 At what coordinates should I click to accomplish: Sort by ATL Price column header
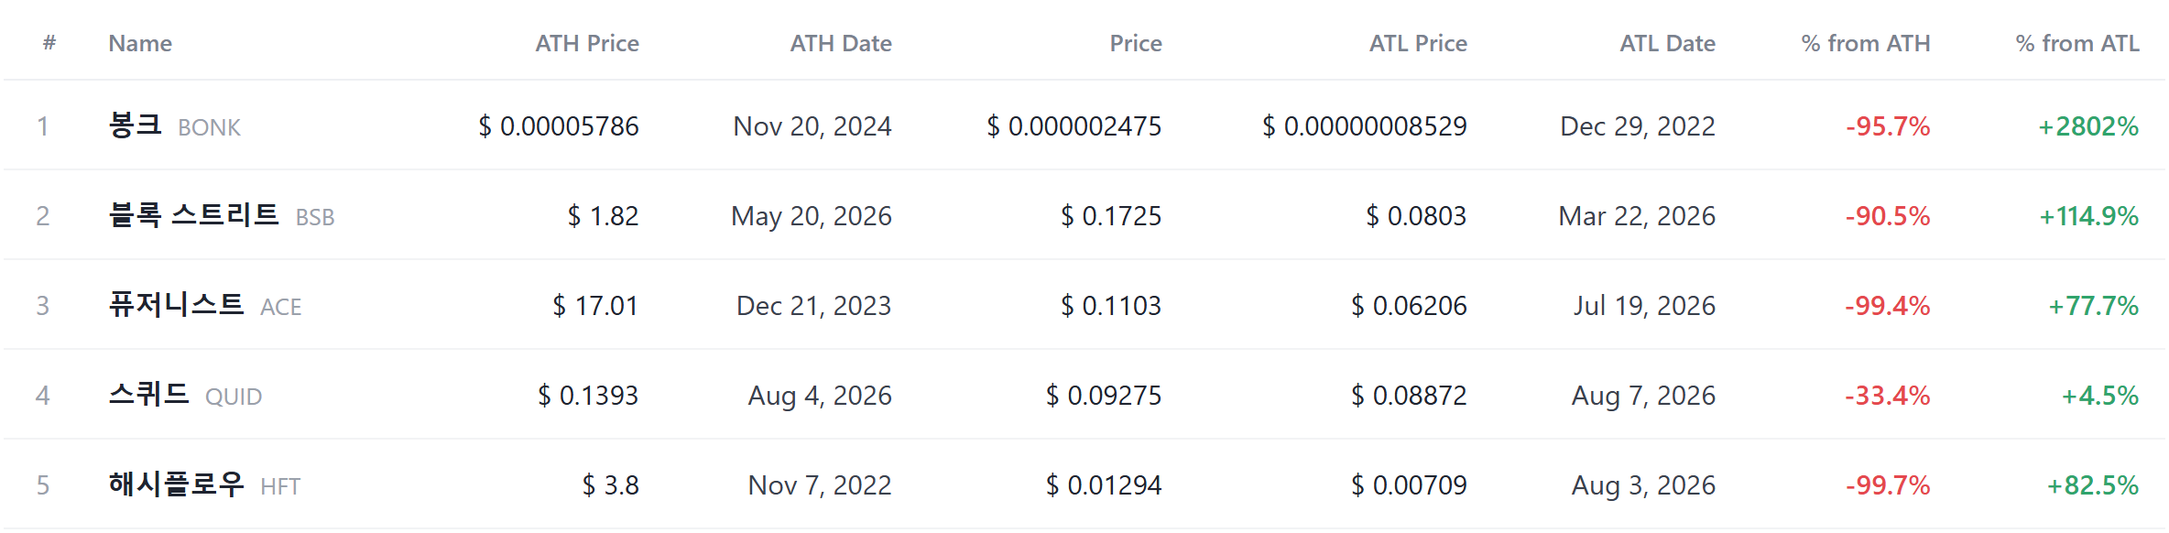coord(1418,43)
